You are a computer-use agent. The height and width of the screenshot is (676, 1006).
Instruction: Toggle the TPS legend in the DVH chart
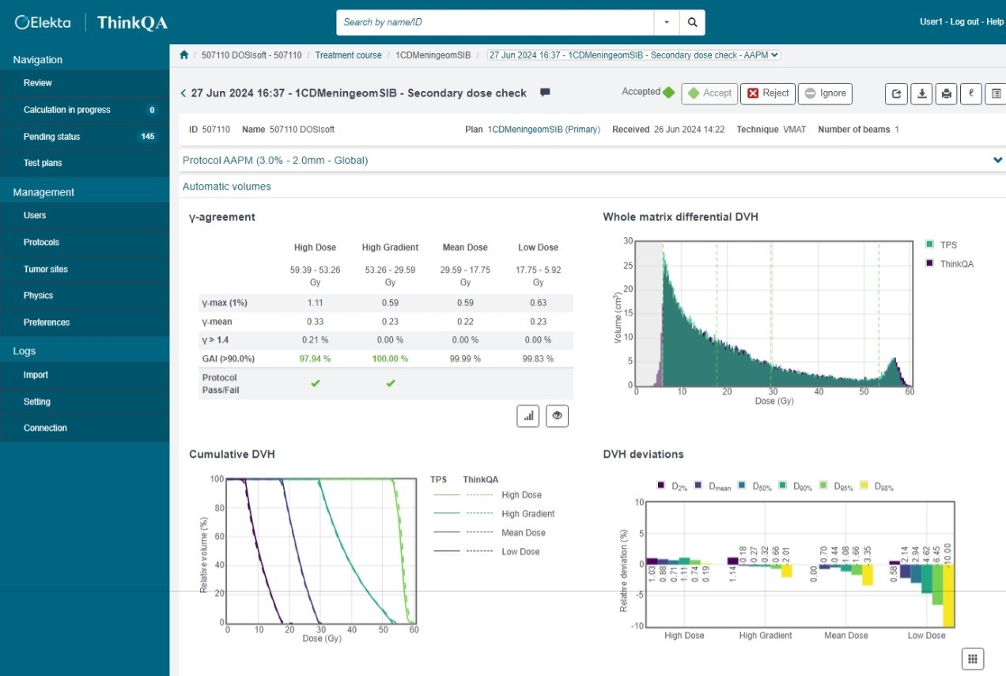945,244
